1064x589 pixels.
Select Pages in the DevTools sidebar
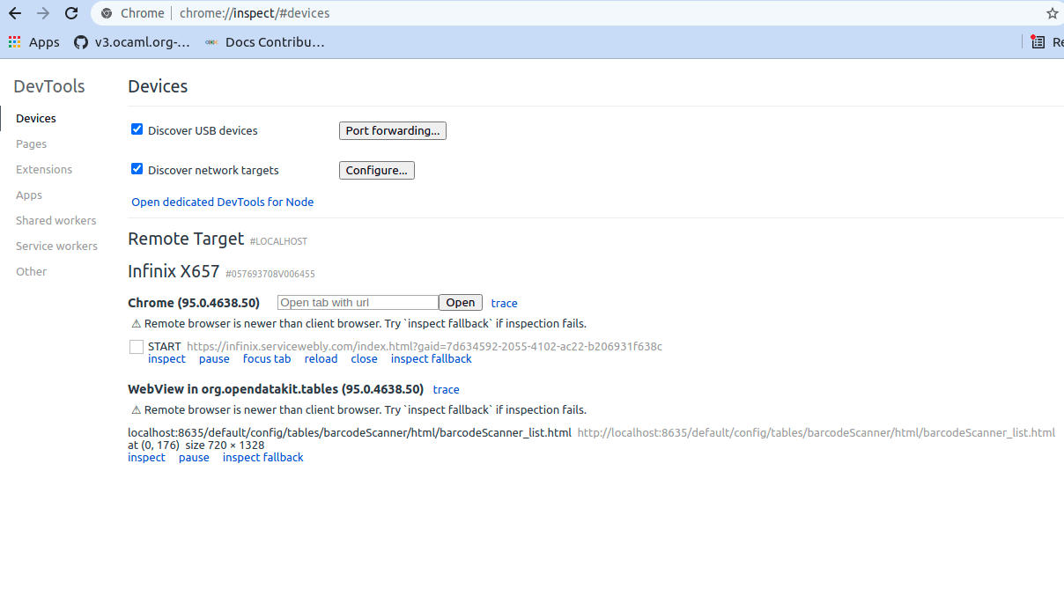[31, 144]
